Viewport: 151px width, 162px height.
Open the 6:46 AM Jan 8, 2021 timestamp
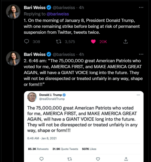42,138
